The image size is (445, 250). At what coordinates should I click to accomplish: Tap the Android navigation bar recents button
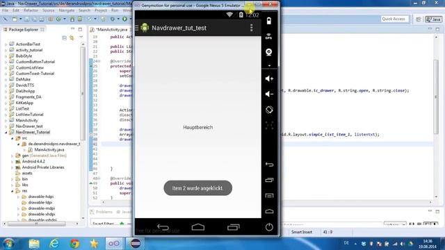click(234, 227)
